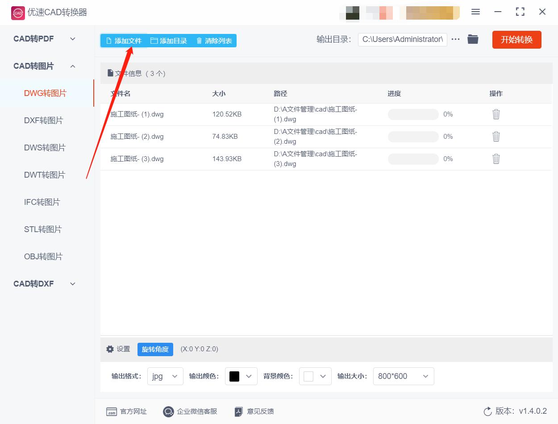Screen dimensions: 558x424
Task: Switch to the 旋转角度 tab
Action: (x=155, y=349)
